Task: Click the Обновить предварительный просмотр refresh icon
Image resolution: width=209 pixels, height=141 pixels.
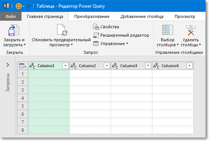Action: (x=62, y=30)
